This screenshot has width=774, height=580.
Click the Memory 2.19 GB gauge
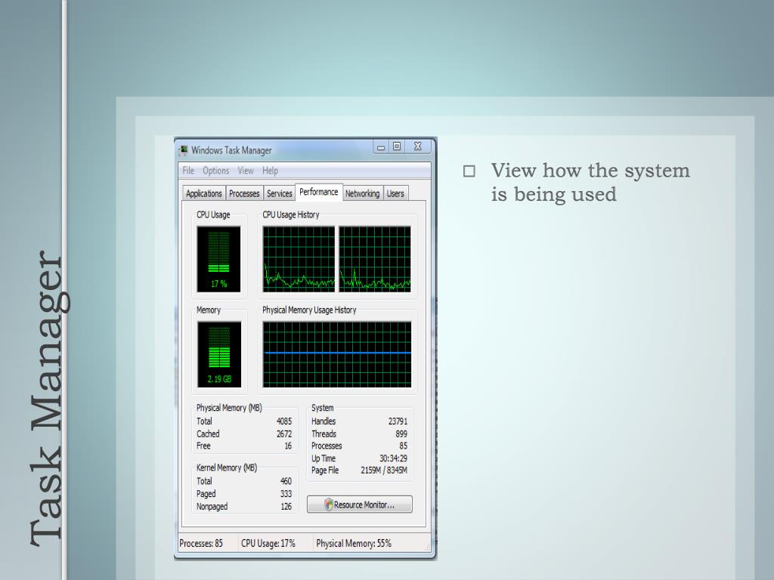[219, 354]
